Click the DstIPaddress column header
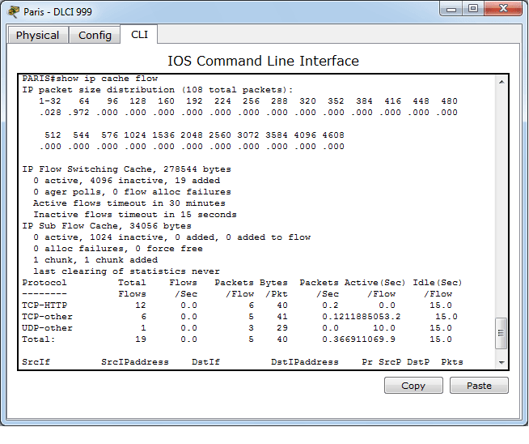 click(305, 362)
